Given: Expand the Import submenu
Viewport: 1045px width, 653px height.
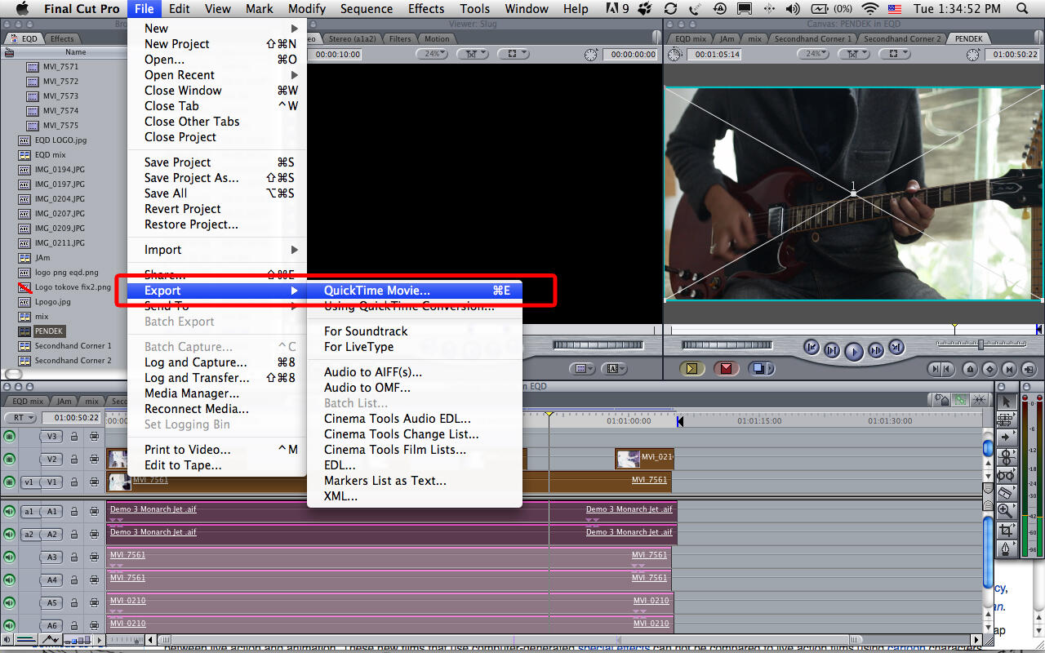Looking at the screenshot, I should 218,250.
